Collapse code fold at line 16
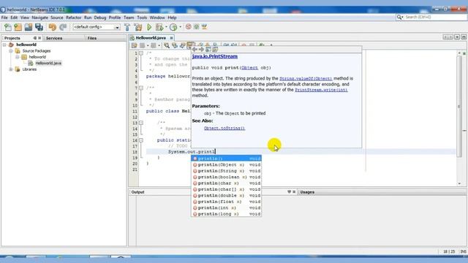 [x=141, y=140]
